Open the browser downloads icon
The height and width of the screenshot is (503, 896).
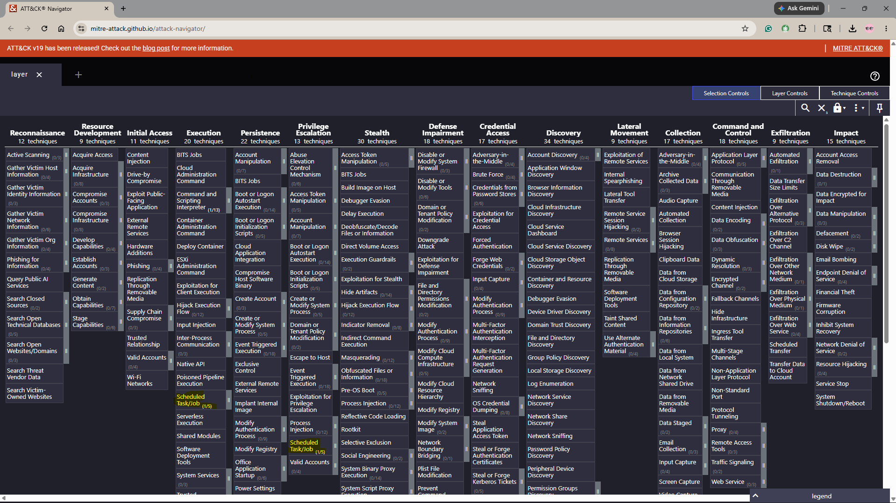tap(852, 28)
